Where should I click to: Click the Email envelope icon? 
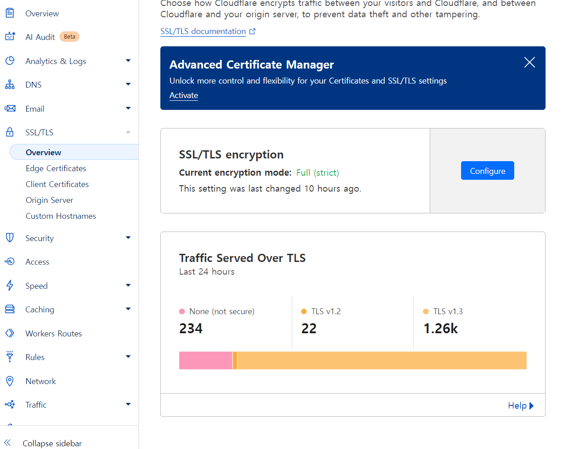click(x=10, y=109)
